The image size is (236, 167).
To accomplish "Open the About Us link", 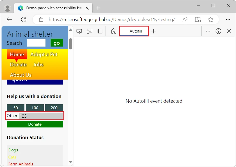I will [21, 75].
